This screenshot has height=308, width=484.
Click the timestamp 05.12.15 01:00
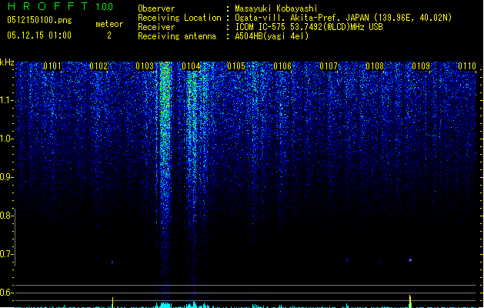pyautogui.click(x=39, y=35)
